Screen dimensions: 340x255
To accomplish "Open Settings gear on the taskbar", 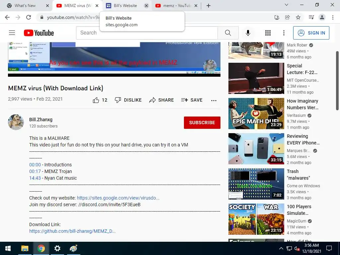I will pyautogui.click(x=57, y=248).
